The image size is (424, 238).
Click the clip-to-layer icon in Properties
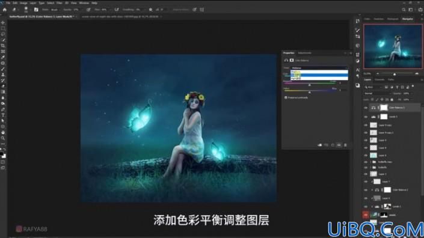pyautogui.click(x=319, y=145)
